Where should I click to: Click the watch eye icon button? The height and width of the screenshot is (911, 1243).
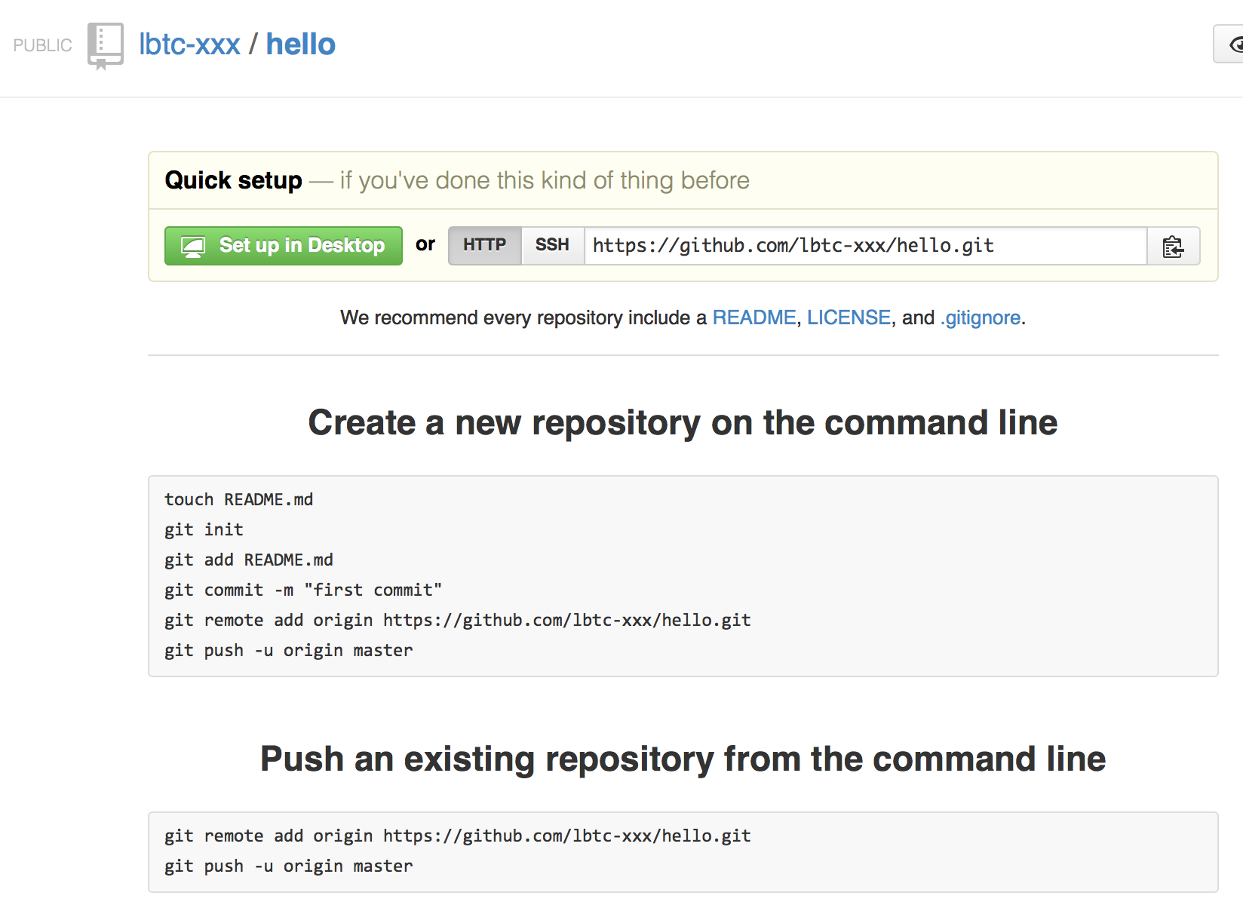1229,44
